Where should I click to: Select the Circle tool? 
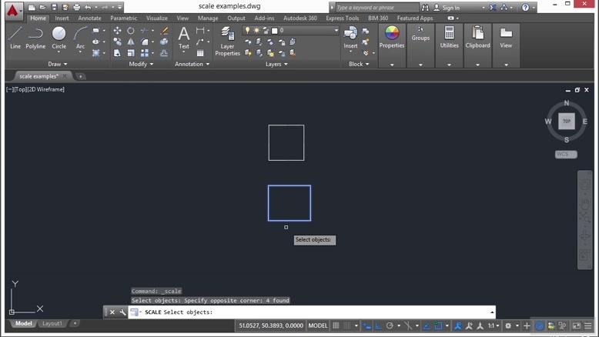pos(59,38)
